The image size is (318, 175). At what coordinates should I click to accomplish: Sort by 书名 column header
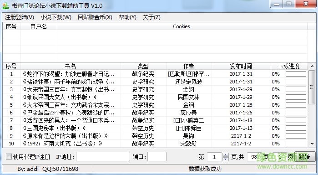[x=71, y=66]
